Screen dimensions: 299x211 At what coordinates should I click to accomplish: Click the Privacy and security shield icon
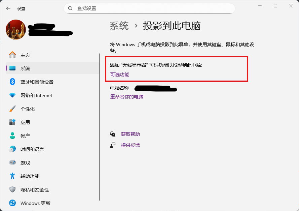click(12, 190)
